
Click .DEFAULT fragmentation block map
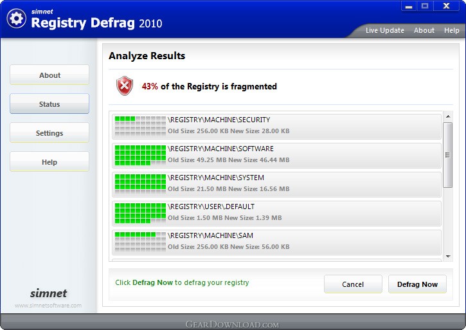[x=140, y=213]
